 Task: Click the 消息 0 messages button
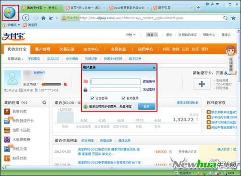(152, 35)
